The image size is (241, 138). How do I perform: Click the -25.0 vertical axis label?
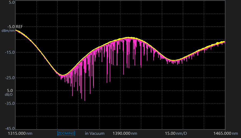[10, 78]
